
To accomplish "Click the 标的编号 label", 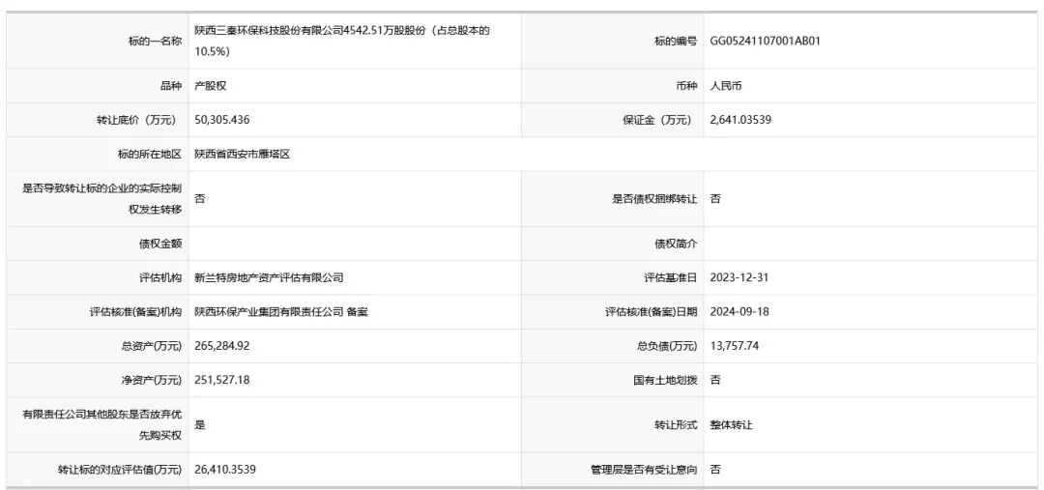I will [x=676, y=41].
